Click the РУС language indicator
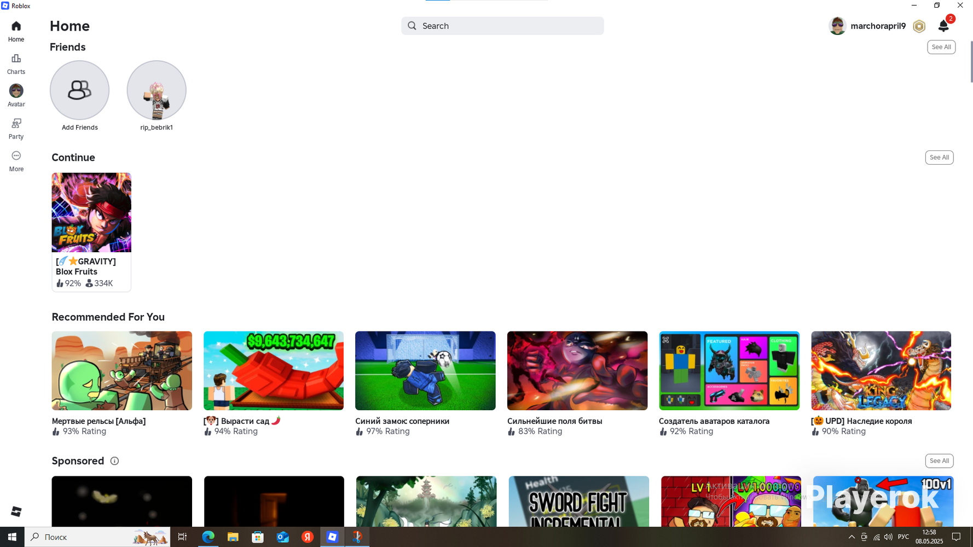Image resolution: width=973 pixels, height=547 pixels. (903, 537)
